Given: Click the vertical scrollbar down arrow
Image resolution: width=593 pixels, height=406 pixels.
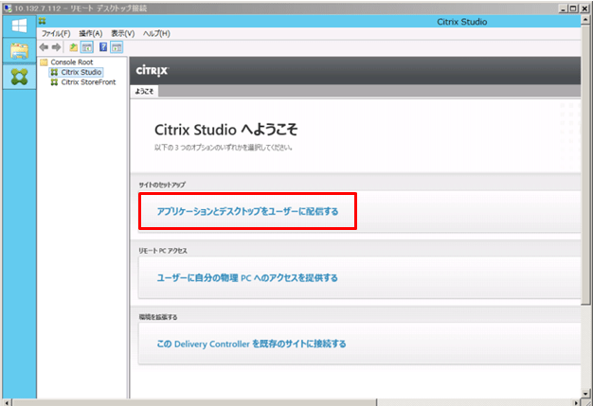Looking at the screenshot, I should click(585, 393).
